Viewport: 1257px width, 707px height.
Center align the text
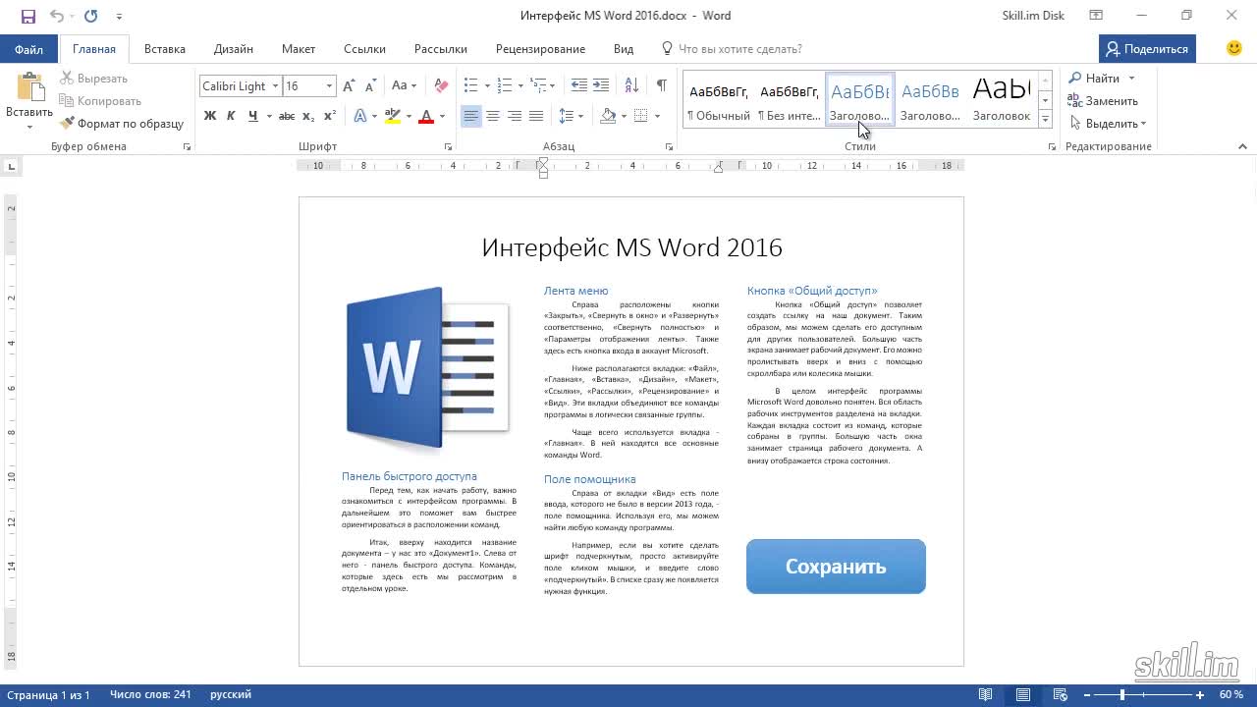click(x=493, y=116)
